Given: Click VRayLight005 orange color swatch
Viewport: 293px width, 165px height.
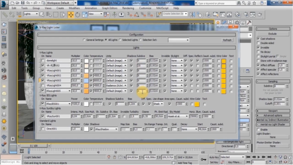Looking at the screenshot, I should click(86, 91).
